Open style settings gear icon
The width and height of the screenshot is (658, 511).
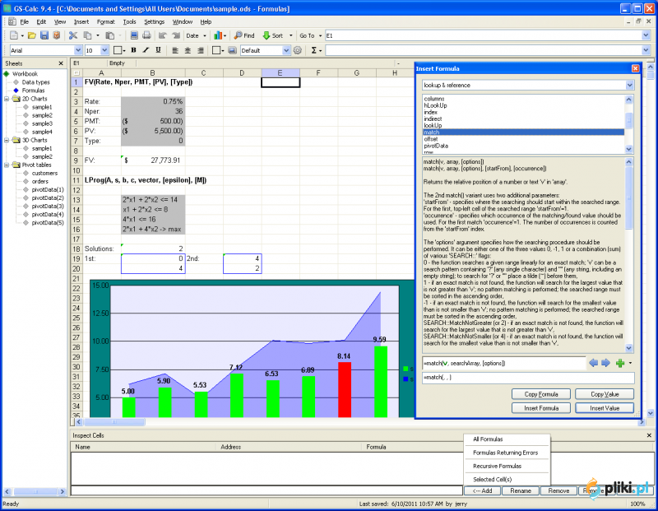(x=298, y=50)
